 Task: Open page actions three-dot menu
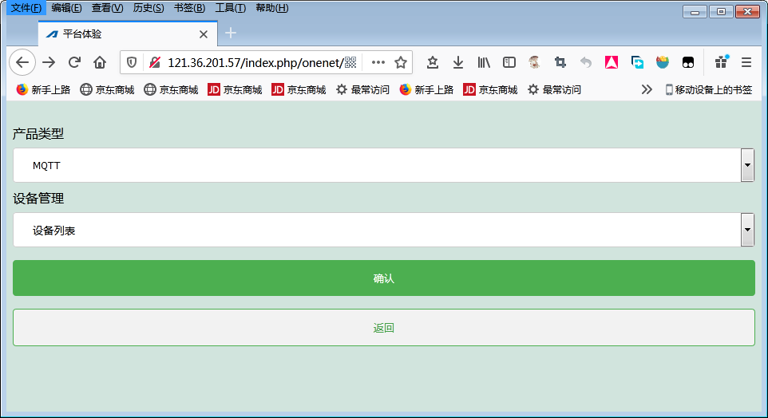click(x=378, y=62)
